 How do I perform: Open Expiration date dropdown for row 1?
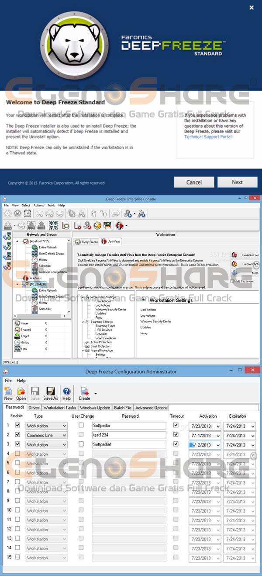tap(253, 426)
